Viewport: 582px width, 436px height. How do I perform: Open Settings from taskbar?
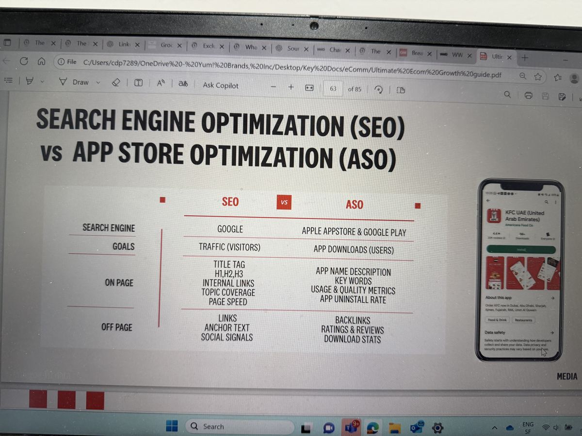tap(438, 428)
